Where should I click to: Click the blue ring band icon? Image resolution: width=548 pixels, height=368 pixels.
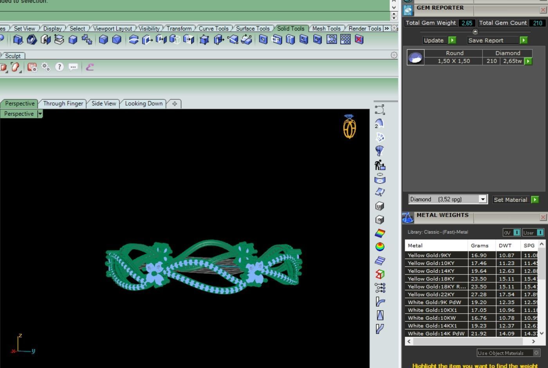point(380,179)
